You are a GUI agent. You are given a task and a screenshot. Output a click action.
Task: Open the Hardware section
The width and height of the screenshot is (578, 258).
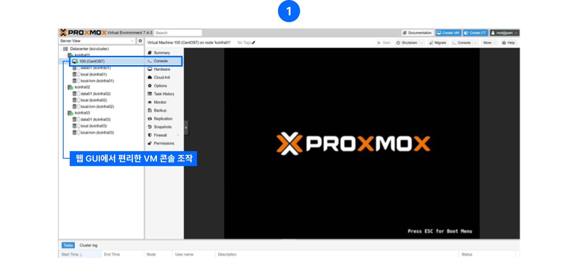click(x=162, y=69)
